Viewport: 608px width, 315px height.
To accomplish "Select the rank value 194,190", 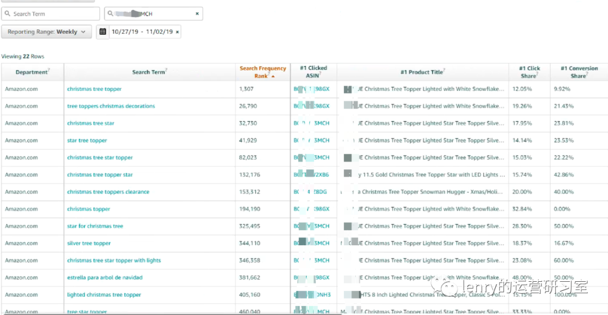I will point(249,209).
